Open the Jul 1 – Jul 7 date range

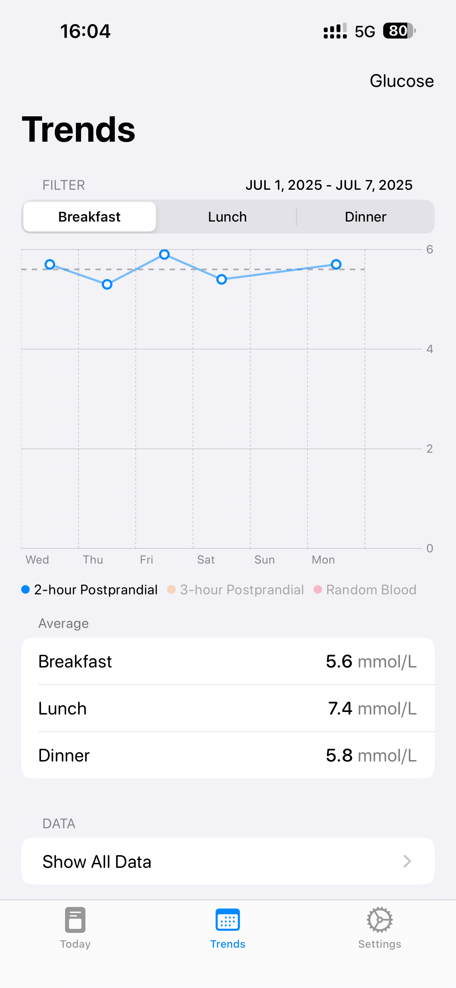coord(329,185)
